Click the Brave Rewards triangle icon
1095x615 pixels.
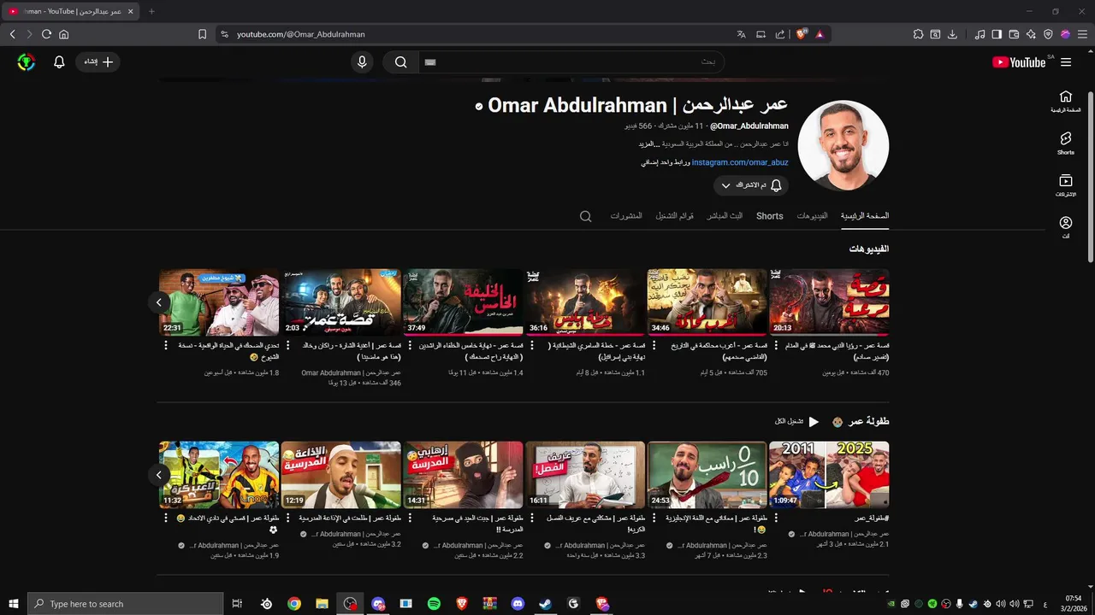point(820,34)
